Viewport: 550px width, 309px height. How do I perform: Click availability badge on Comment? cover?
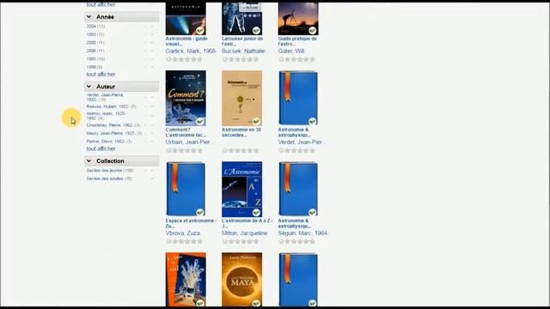[x=200, y=122]
